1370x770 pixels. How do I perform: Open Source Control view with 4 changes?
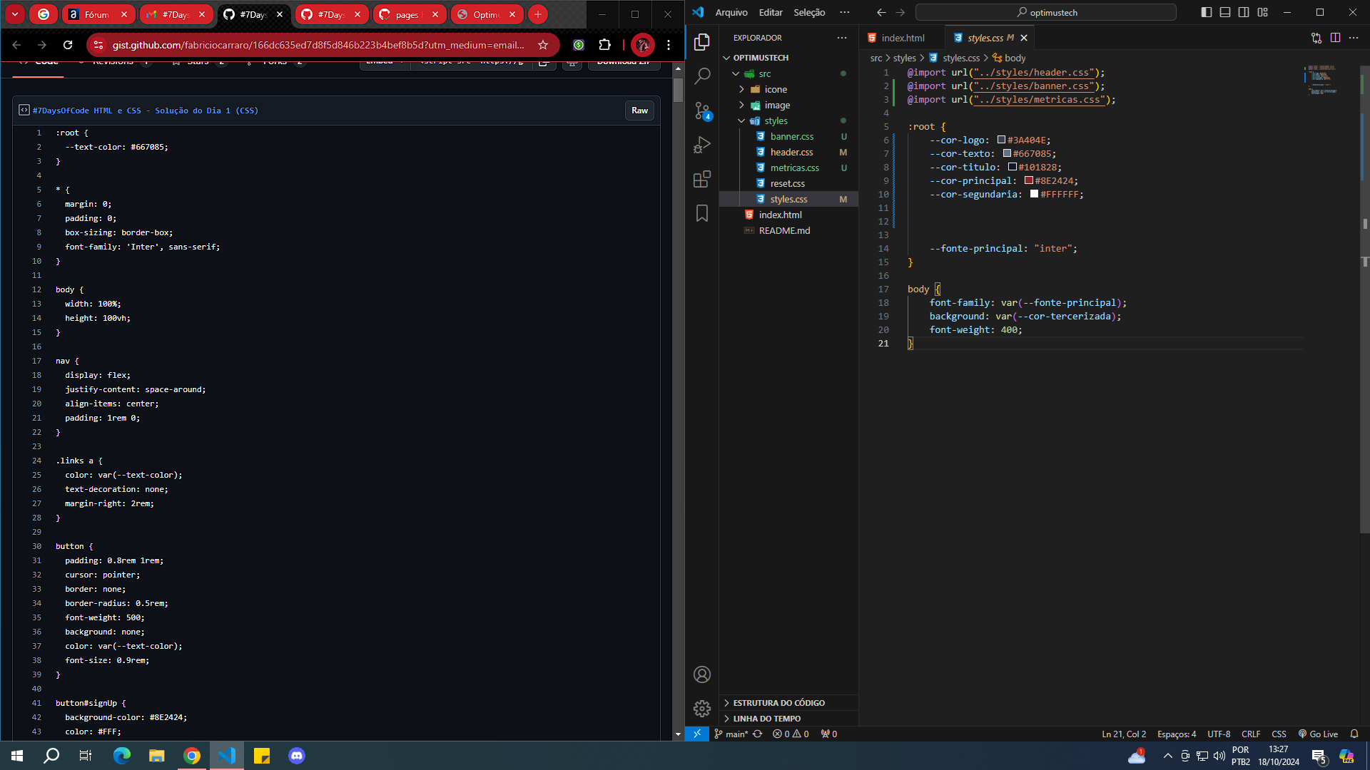702,111
